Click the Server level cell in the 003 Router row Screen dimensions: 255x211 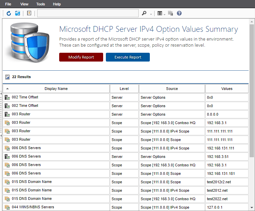pos(124,114)
